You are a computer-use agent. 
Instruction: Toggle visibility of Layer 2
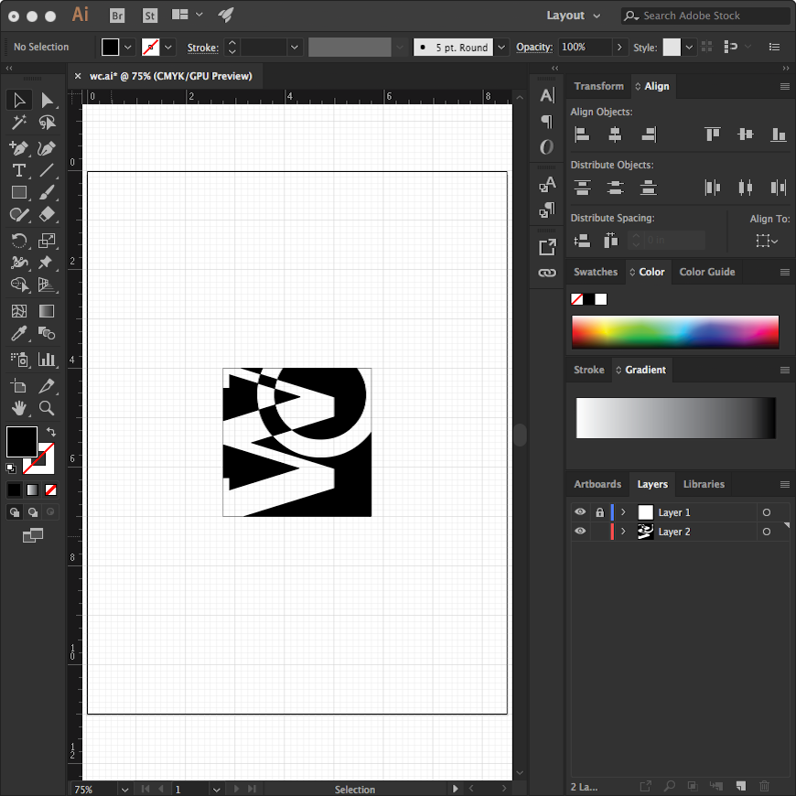pyautogui.click(x=580, y=532)
